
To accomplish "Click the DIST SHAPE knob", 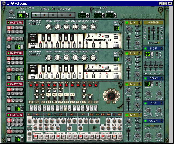I will tap(159, 110).
